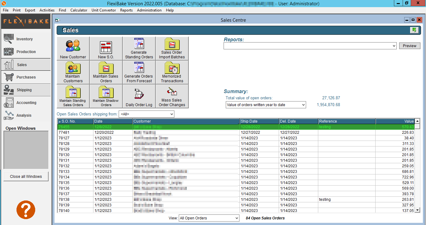Open the Unit Convertor menu
The height and width of the screenshot is (225, 426).
[104, 10]
